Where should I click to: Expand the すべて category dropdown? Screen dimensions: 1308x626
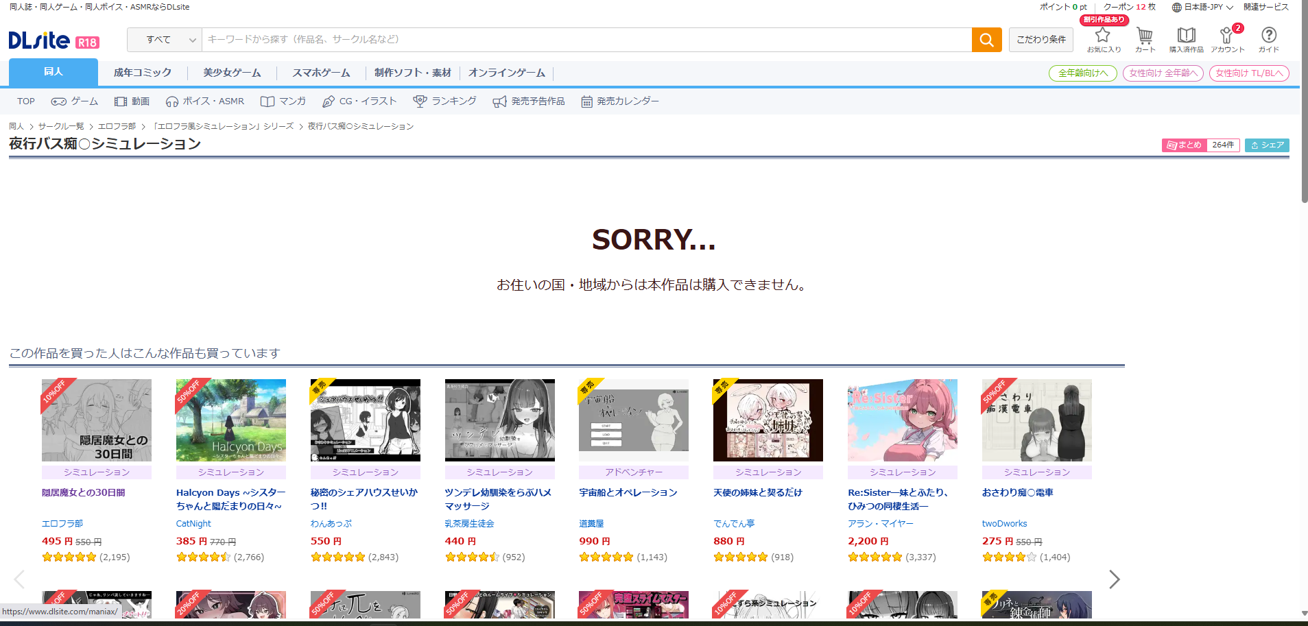point(165,40)
